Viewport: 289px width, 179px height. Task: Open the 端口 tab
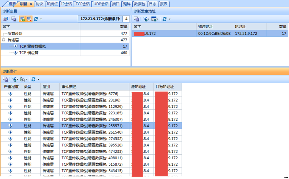click(116, 4)
